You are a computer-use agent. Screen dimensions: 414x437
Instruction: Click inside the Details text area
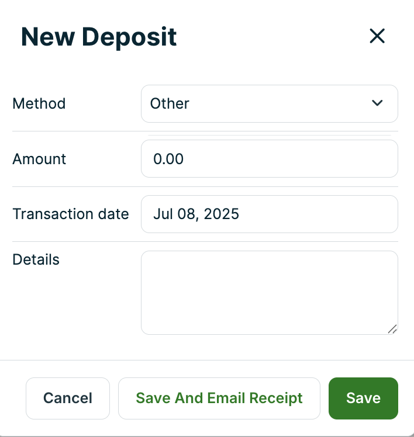(x=269, y=292)
